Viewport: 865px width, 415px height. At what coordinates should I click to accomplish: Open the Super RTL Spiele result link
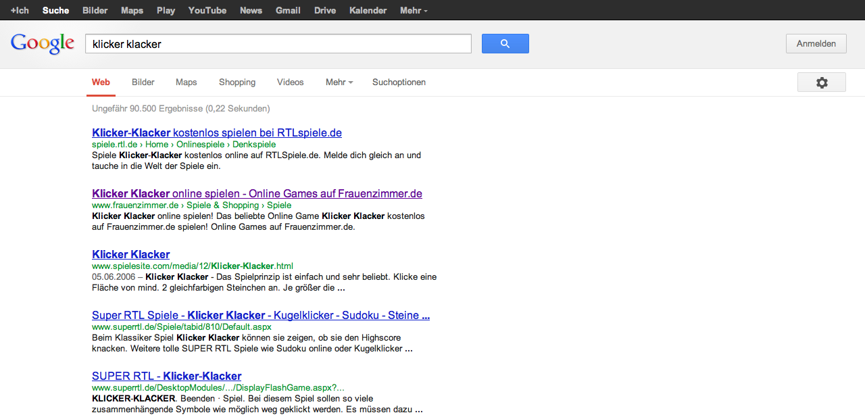(x=260, y=315)
